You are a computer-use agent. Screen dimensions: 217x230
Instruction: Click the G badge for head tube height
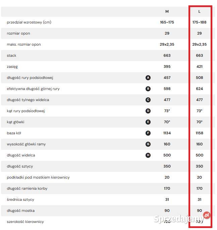[x=148, y=144]
